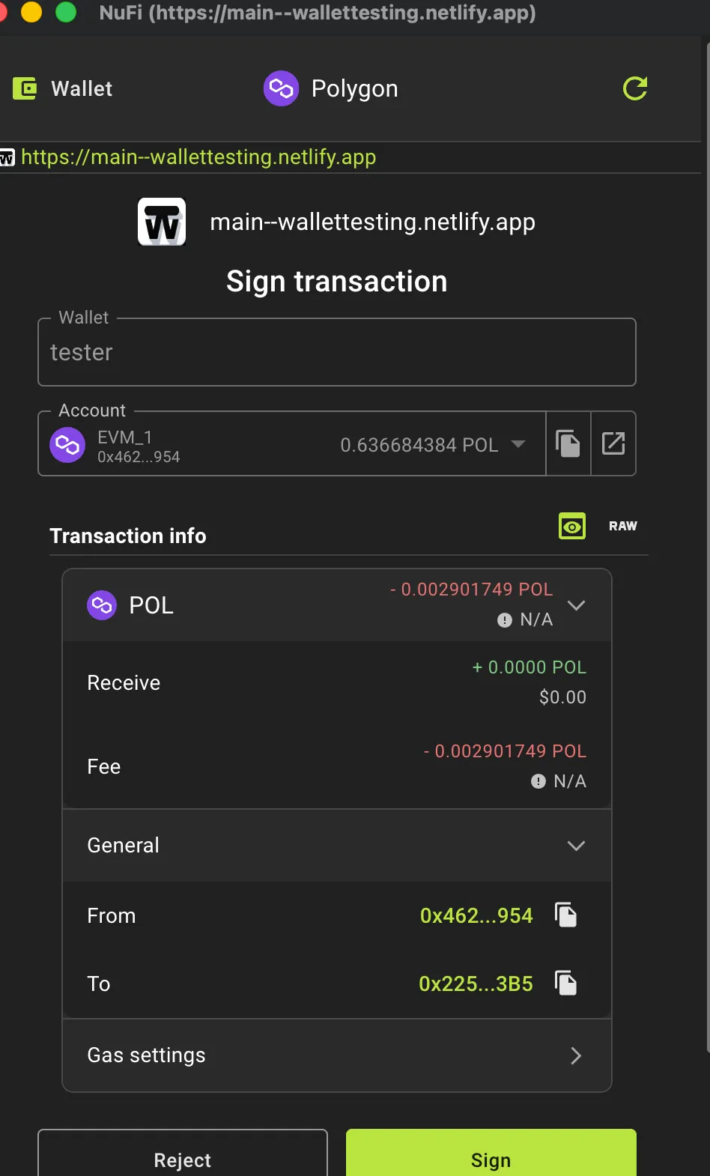710x1176 pixels.
Task: Click the green Wallet icon in header
Action: tap(24, 88)
